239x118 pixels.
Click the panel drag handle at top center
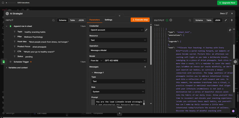[119, 16]
